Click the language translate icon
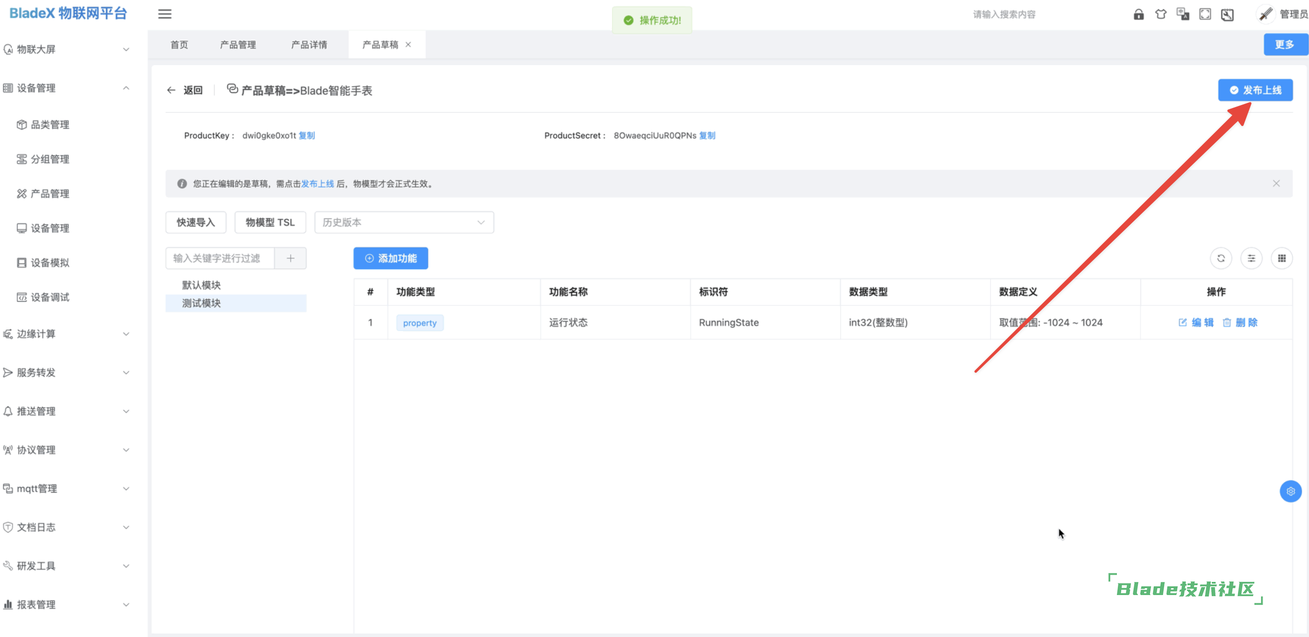1309x637 pixels. click(x=1183, y=14)
